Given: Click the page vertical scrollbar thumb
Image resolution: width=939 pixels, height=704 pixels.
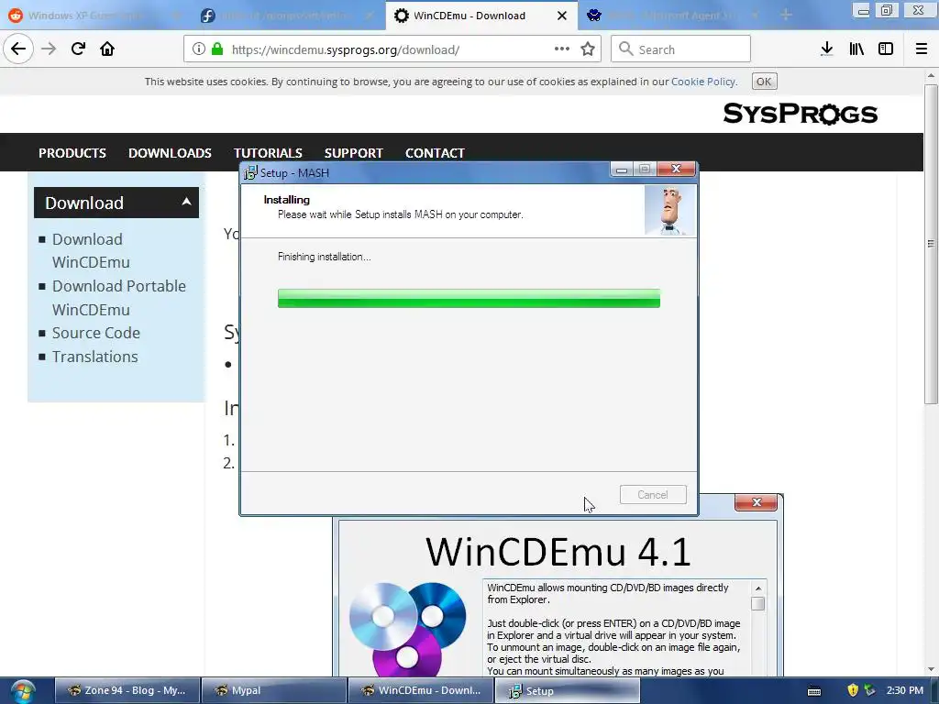Looking at the screenshot, I should (931, 244).
